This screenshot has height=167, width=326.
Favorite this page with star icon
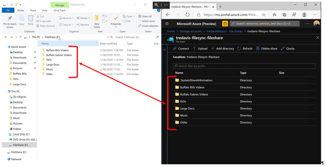(264, 15)
